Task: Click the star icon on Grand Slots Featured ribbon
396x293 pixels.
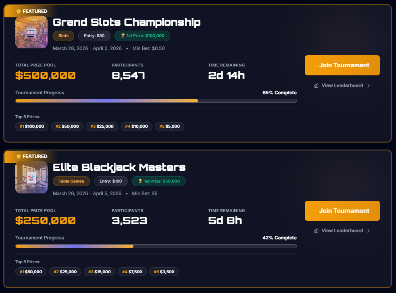Action: click(x=19, y=11)
